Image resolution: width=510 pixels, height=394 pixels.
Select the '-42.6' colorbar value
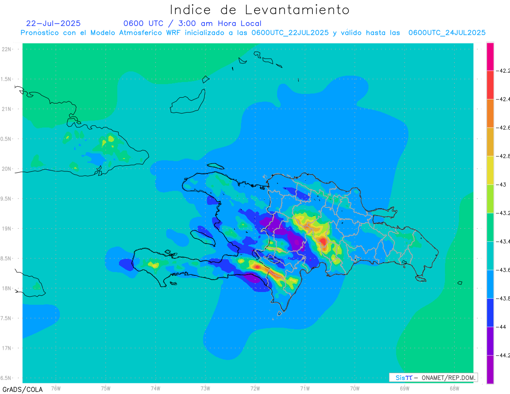[503, 128]
